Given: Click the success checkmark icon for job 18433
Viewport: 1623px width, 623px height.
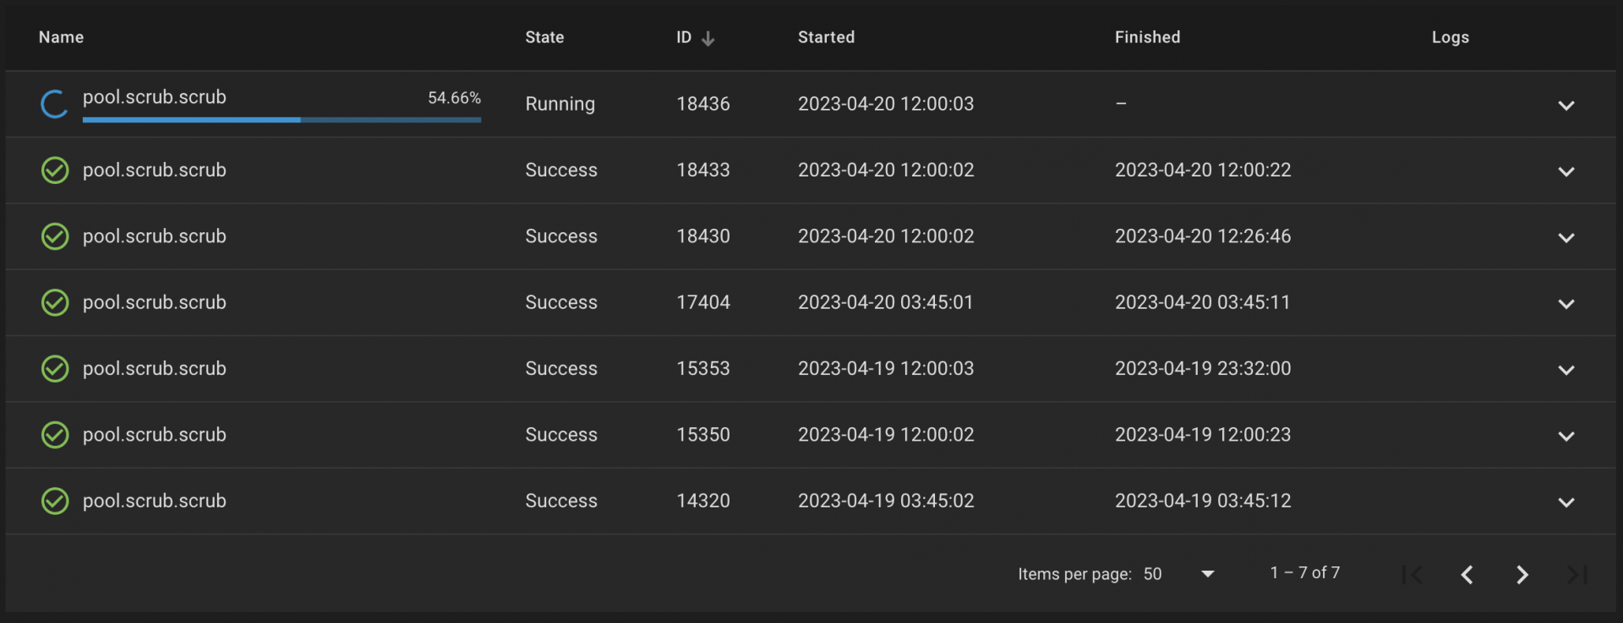Looking at the screenshot, I should [55, 171].
